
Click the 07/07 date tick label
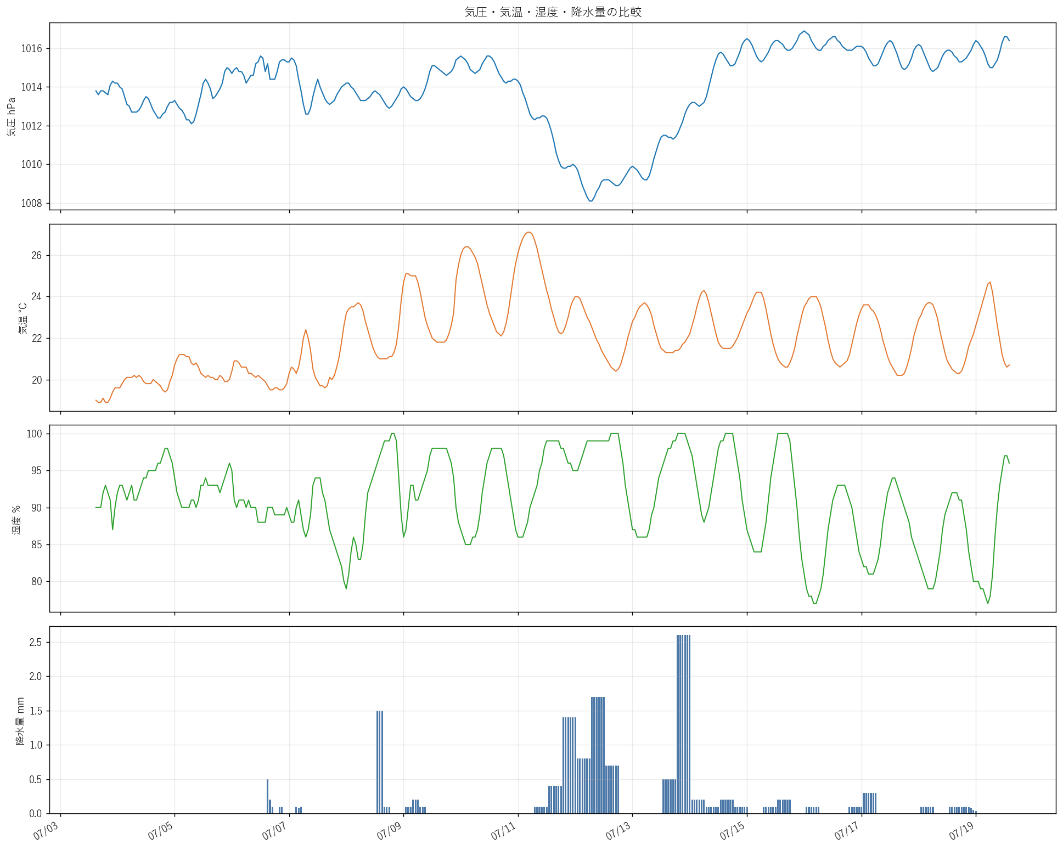(274, 831)
